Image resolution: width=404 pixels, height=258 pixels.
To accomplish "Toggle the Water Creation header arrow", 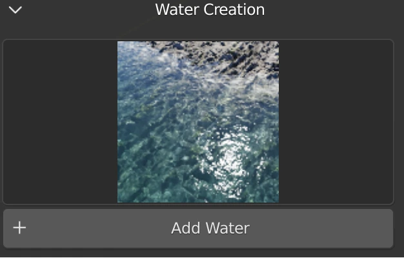I will pyautogui.click(x=15, y=10).
